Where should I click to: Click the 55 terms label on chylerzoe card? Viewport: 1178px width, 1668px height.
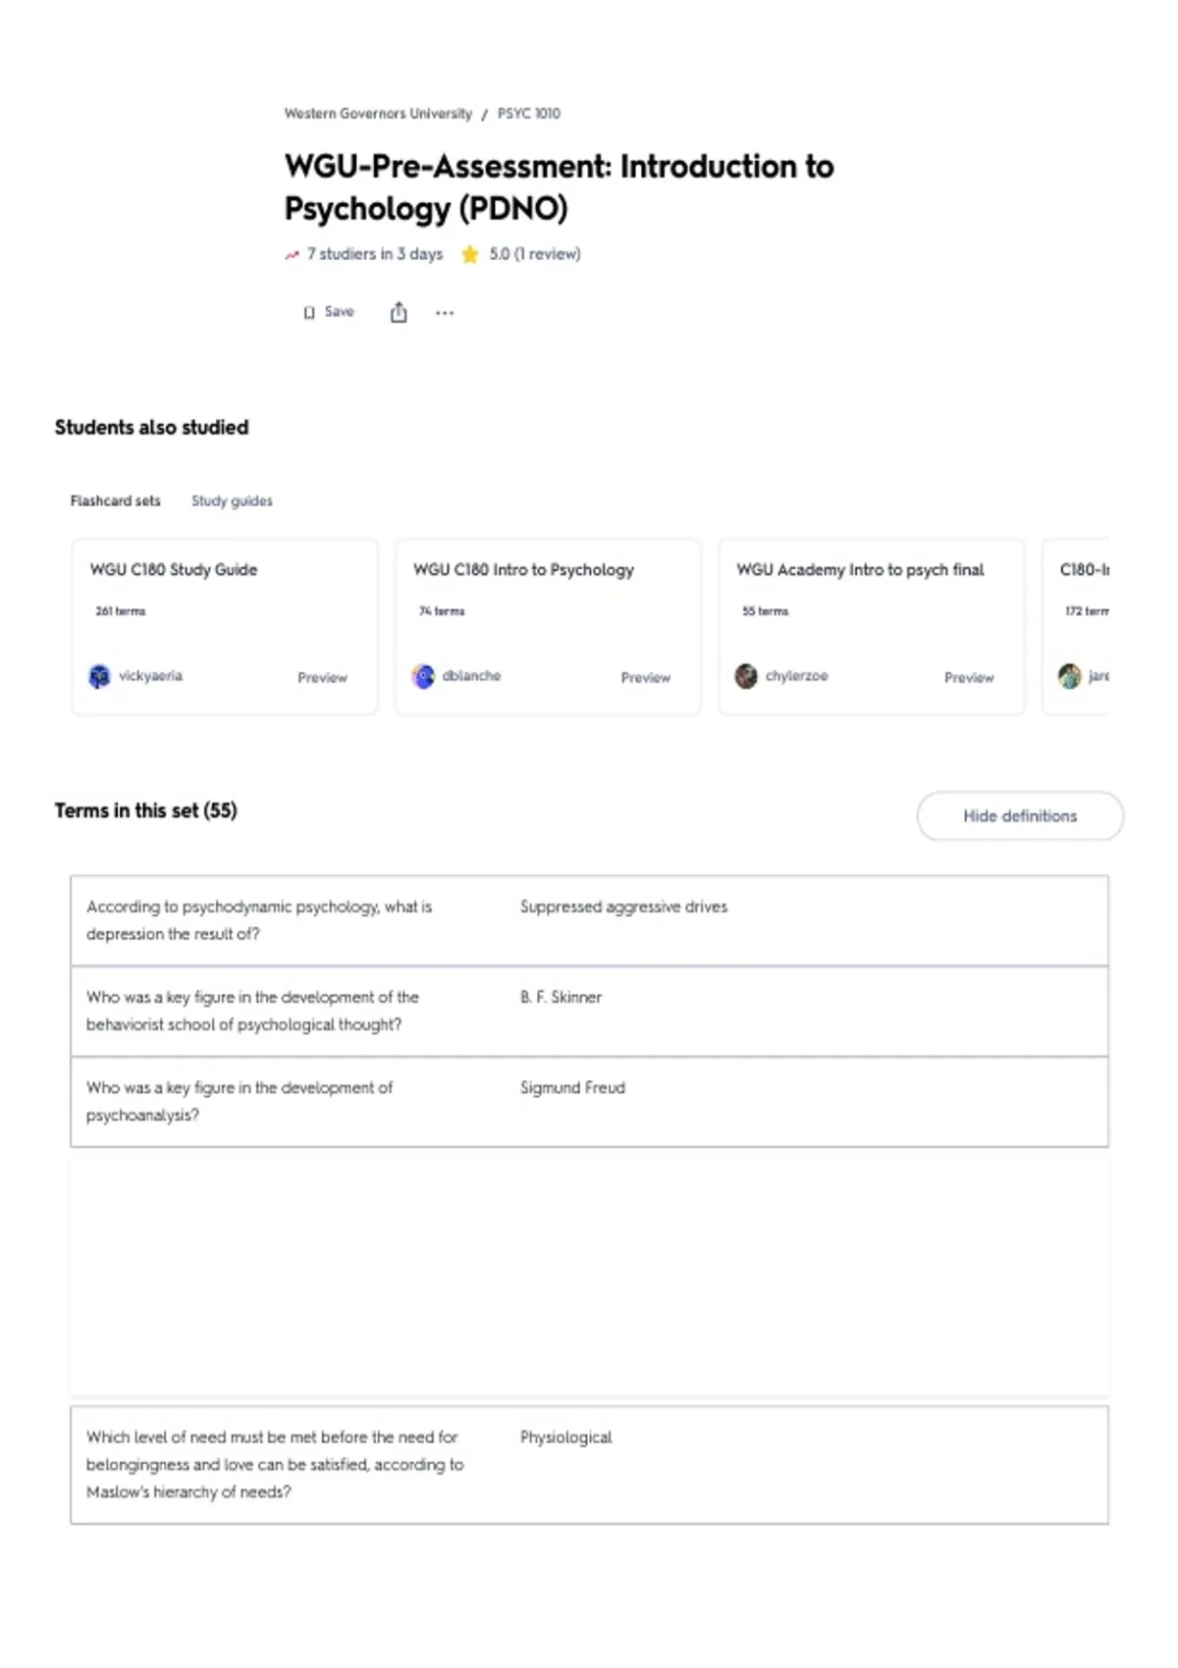pos(766,610)
